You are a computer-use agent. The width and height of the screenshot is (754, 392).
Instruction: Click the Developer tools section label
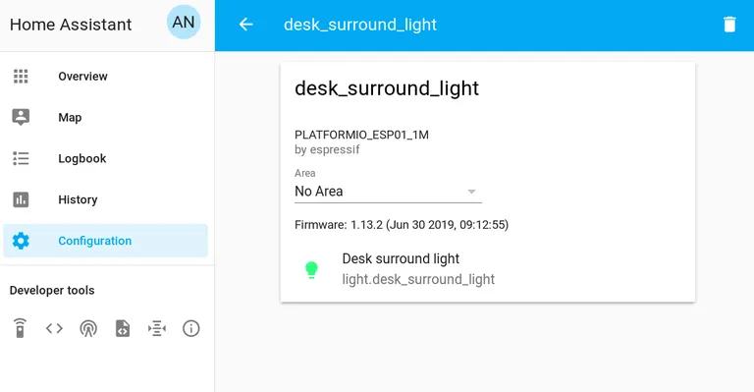click(x=52, y=291)
